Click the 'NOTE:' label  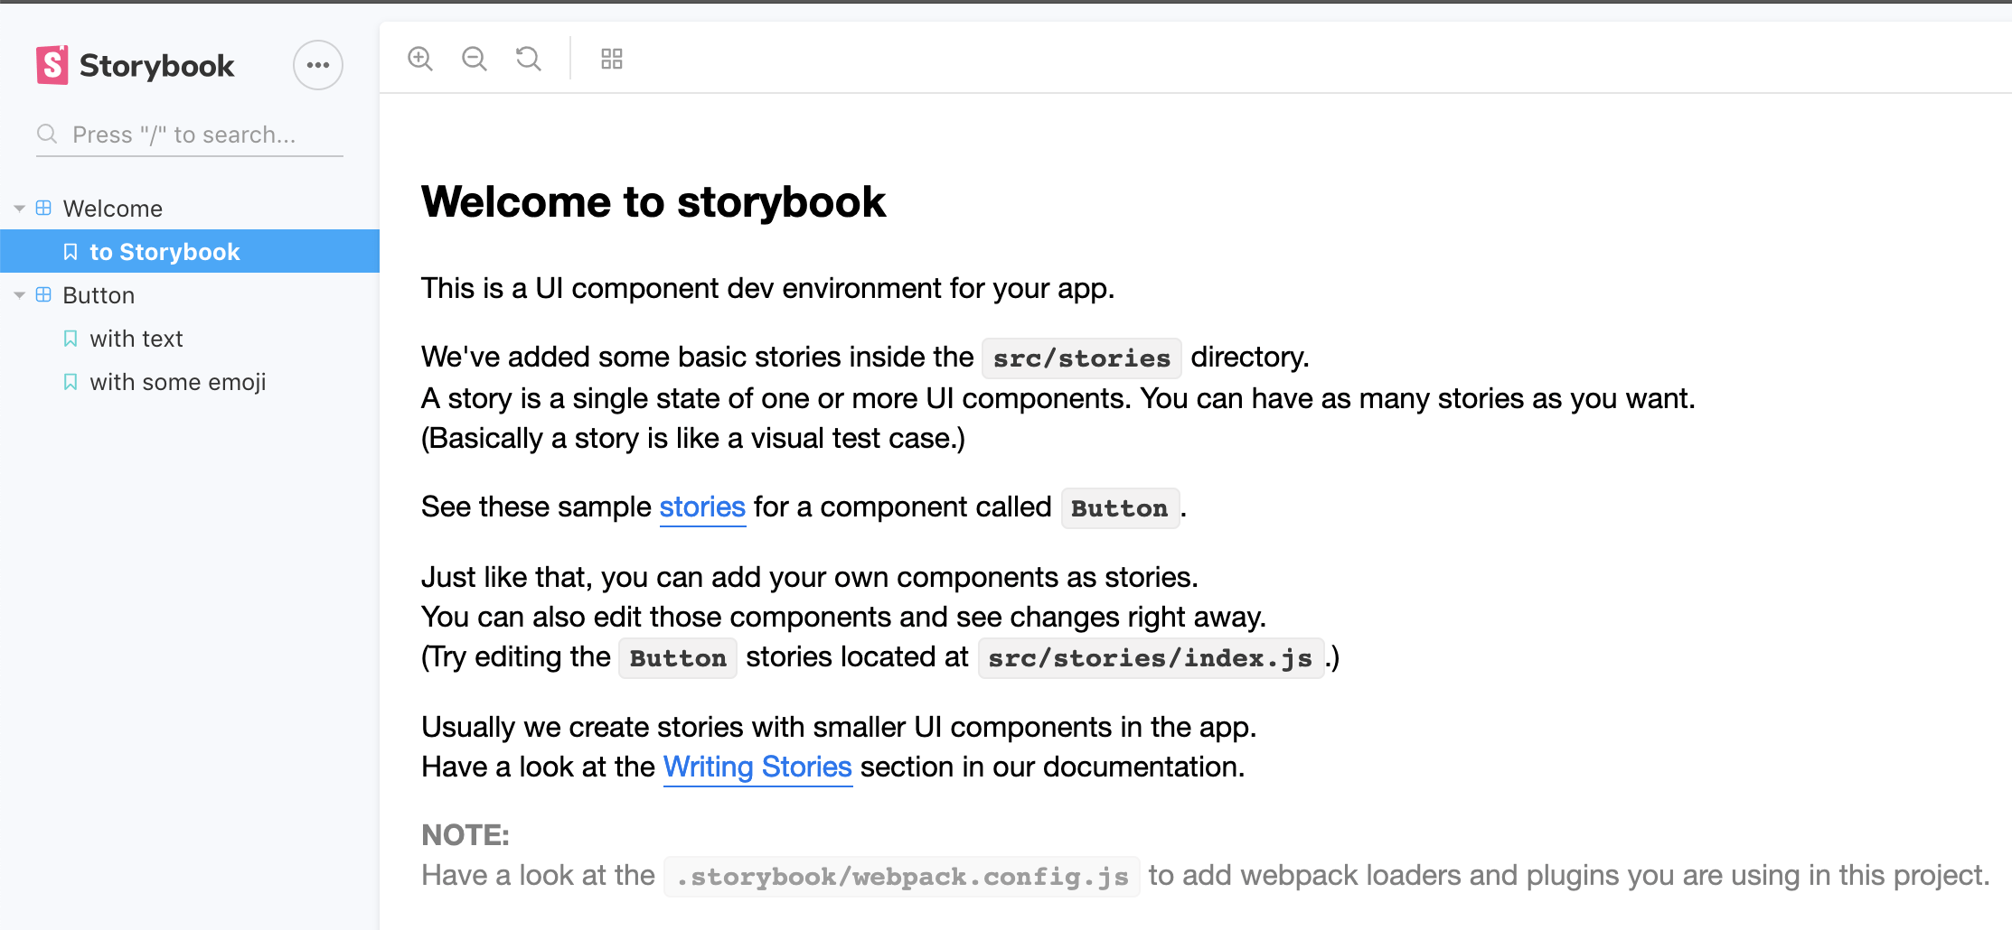click(465, 835)
